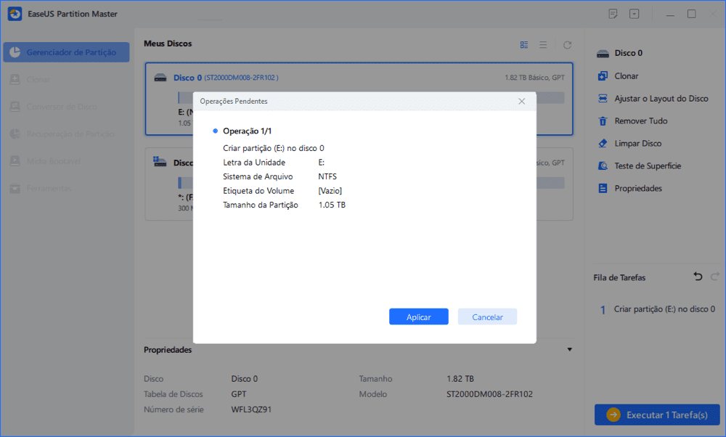Image resolution: width=726 pixels, height=437 pixels.
Task: Click the Disco 0 partition usage bar
Action: (x=371, y=98)
